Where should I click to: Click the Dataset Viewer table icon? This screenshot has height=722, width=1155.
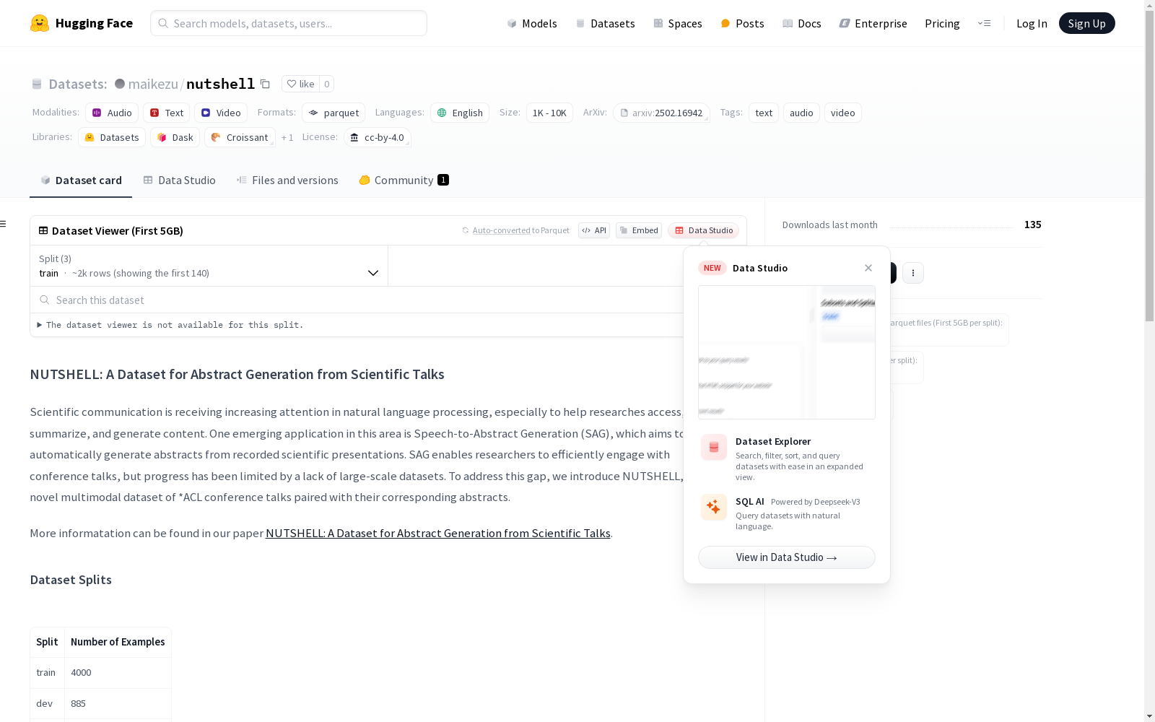pyautogui.click(x=43, y=230)
